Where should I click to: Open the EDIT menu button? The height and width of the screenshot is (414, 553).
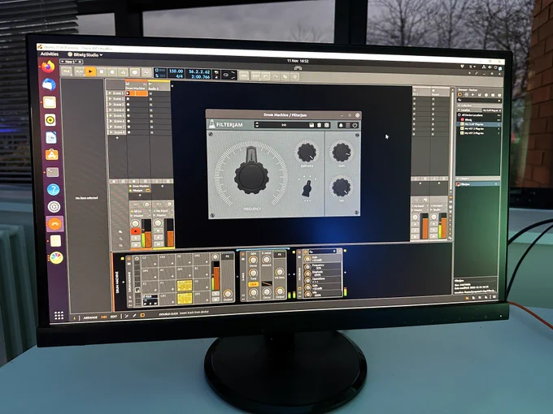(x=255, y=75)
